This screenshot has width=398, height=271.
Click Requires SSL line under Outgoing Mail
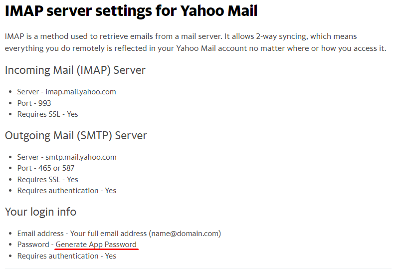tap(48, 179)
